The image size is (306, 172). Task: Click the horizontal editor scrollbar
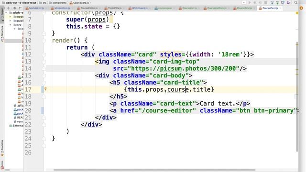[x=154, y=170]
